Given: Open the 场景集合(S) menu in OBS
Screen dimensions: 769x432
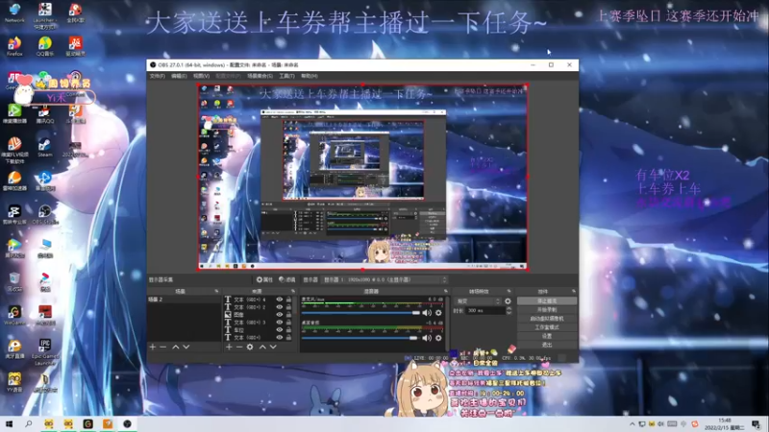Looking at the screenshot, I should [x=260, y=76].
